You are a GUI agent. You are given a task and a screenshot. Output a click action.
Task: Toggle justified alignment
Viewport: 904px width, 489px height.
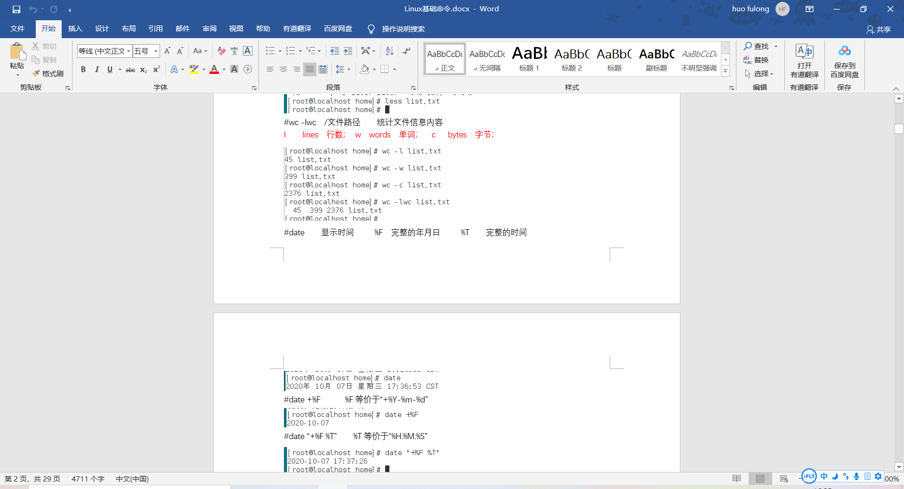(x=310, y=70)
